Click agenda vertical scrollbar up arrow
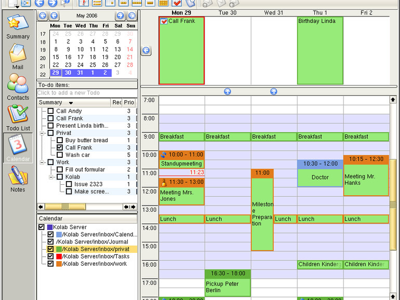400x300 pixels. [393, 100]
